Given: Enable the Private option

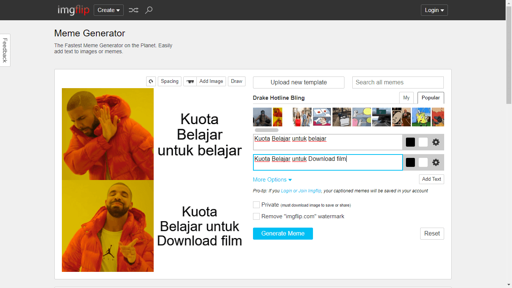Looking at the screenshot, I should [256, 205].
